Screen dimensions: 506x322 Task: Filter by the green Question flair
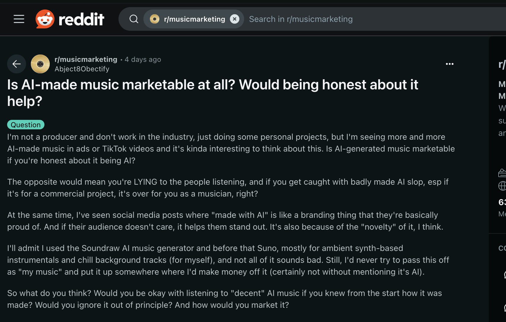[x=26, y=125]
